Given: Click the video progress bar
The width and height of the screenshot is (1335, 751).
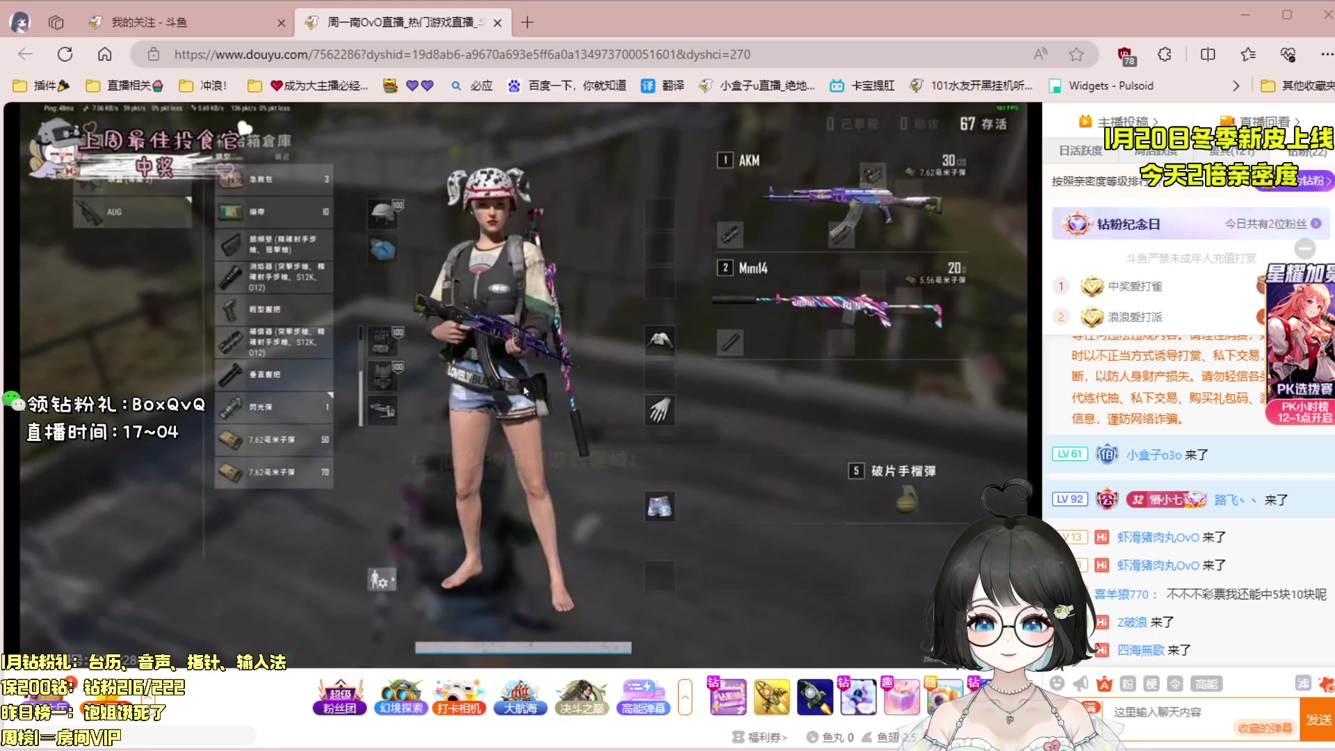Looking at the screenshot, I should pos(523,648).
